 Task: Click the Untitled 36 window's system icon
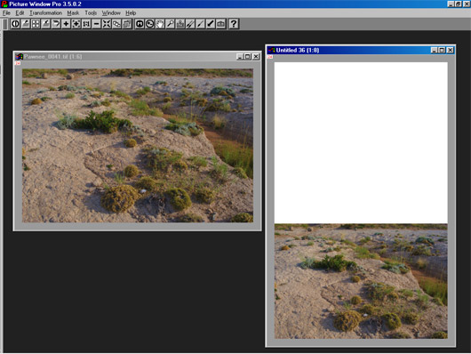pyautogui.click(x=272, y=50)
